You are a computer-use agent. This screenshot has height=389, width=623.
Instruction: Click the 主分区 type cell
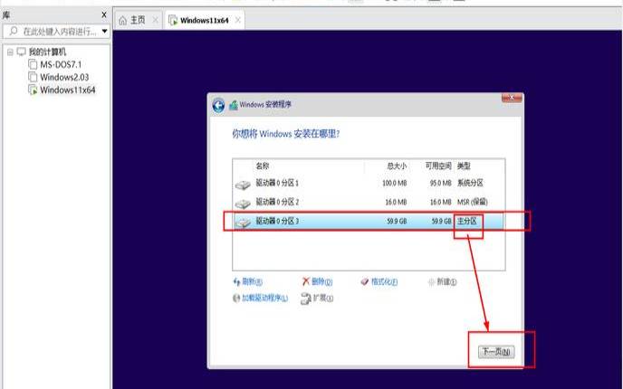point(467,221)
